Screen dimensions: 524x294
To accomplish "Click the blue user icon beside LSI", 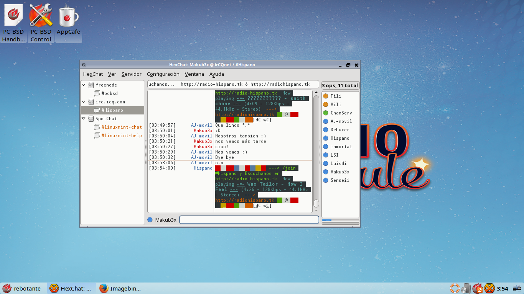I will pyautogui.click(x=326, y=155).
